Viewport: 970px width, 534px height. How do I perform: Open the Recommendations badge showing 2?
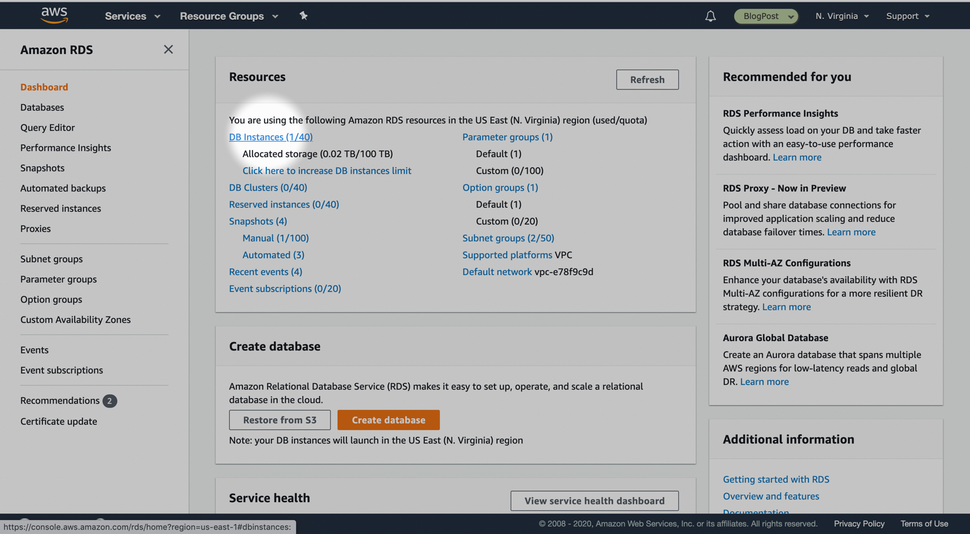click(109, 401)
